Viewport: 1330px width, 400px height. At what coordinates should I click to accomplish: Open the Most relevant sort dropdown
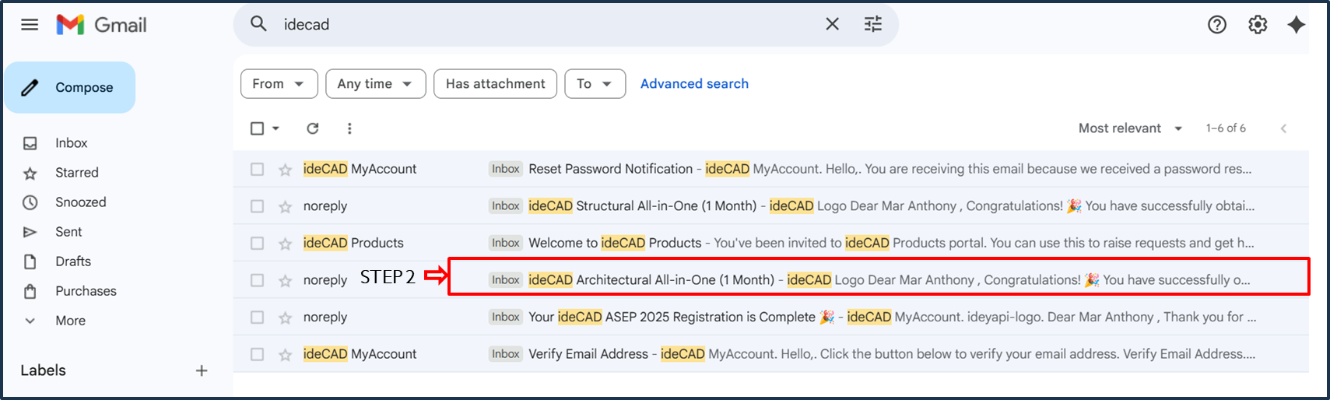1131,128
